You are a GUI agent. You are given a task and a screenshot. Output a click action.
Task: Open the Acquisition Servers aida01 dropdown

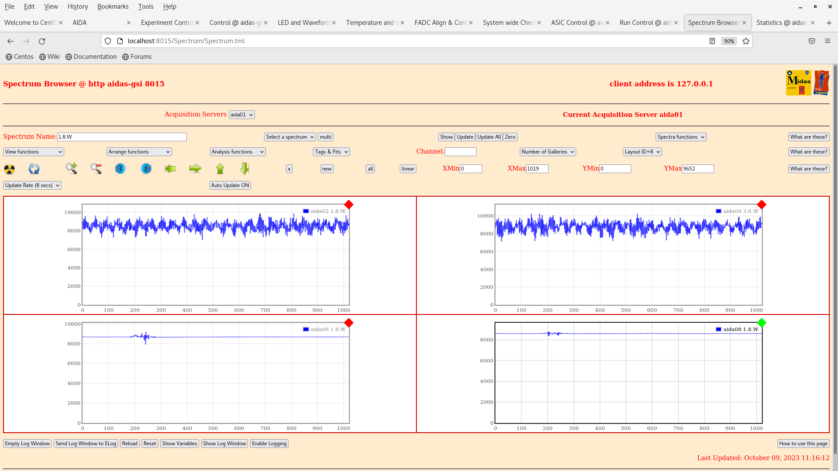pos(241,115)
